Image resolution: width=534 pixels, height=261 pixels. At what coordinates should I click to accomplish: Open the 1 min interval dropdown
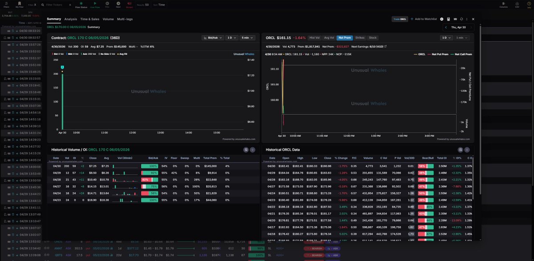[462, 38]
